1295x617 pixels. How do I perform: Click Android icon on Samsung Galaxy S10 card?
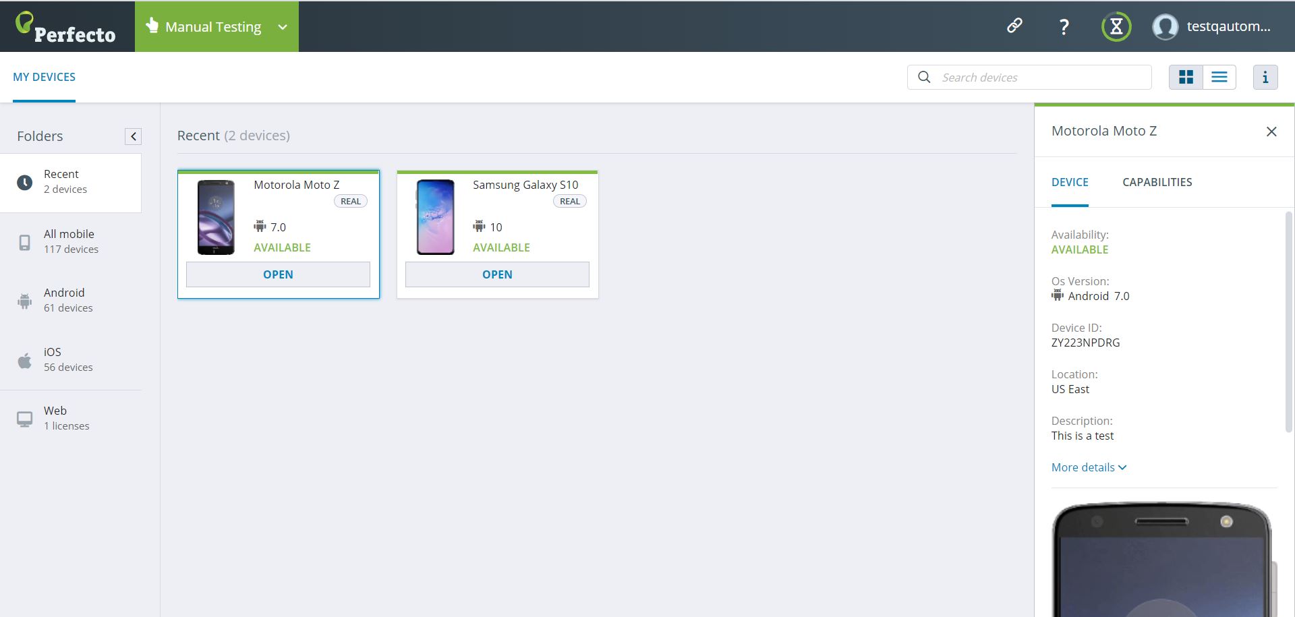click(x=479, y=226)
